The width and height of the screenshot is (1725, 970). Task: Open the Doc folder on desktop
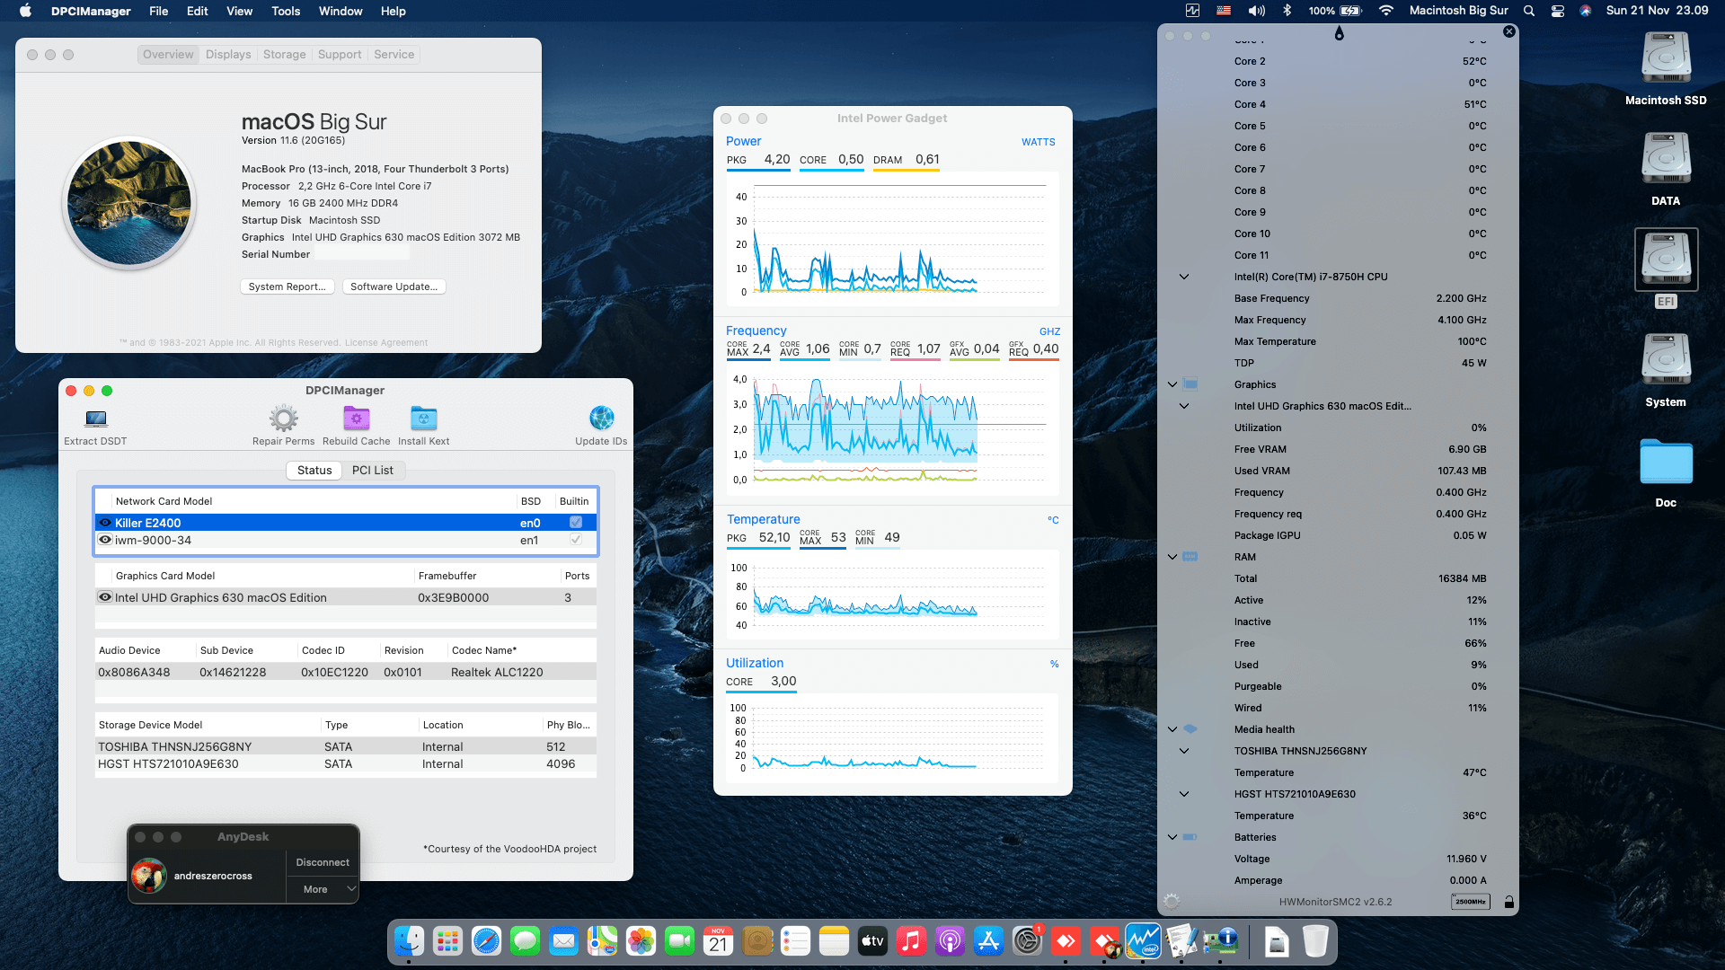pos(1666,473)
